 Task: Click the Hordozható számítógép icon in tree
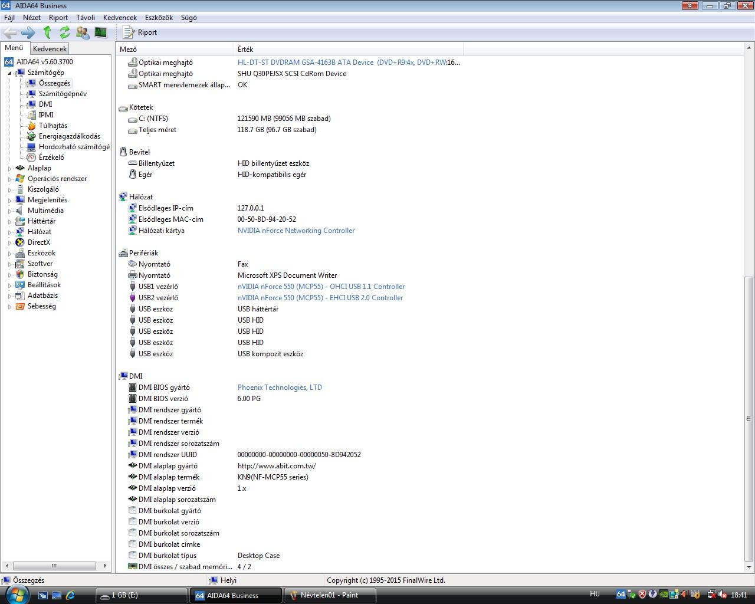tap(31, 147)
